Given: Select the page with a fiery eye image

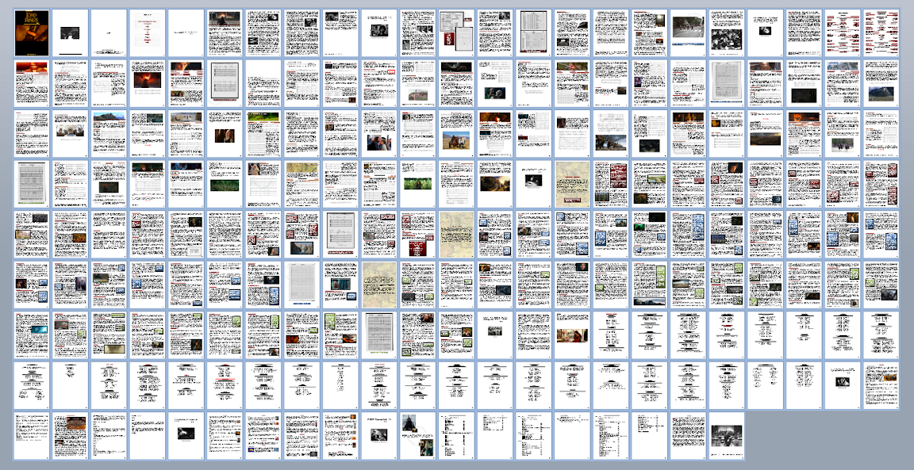Looking at the screenshot, I should pyautogui.click(x=148, y=83).
